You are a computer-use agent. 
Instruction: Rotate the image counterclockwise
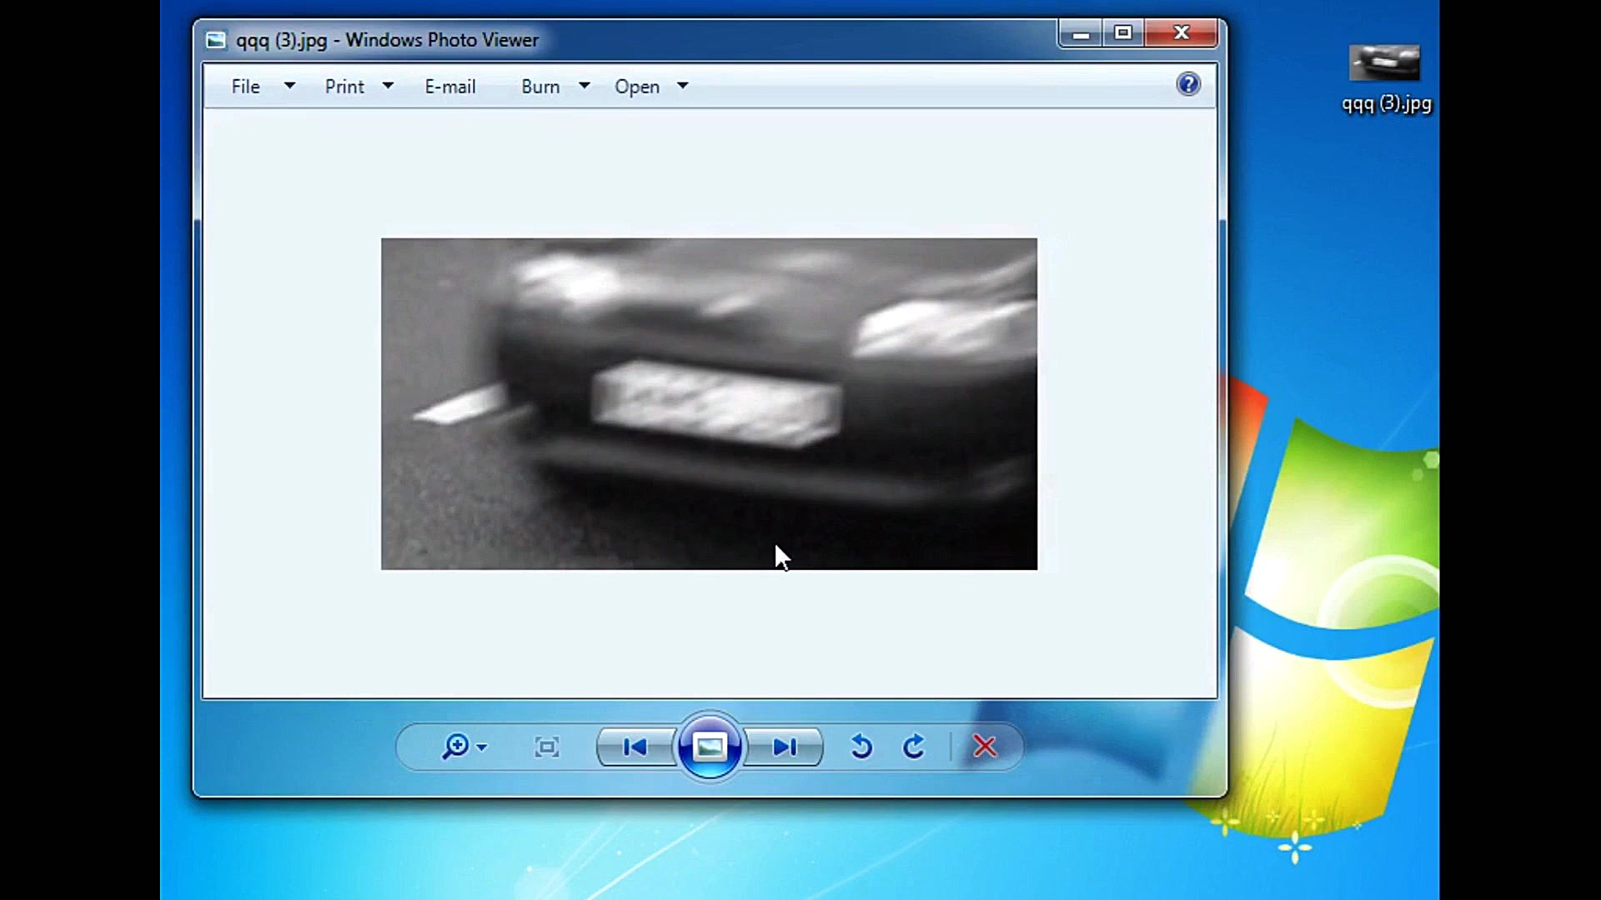(x=861, y=747)
